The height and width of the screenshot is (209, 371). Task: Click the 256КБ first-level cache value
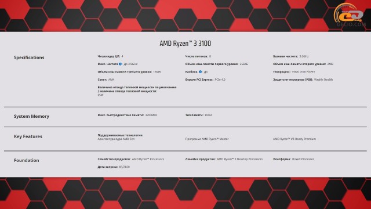243,64
